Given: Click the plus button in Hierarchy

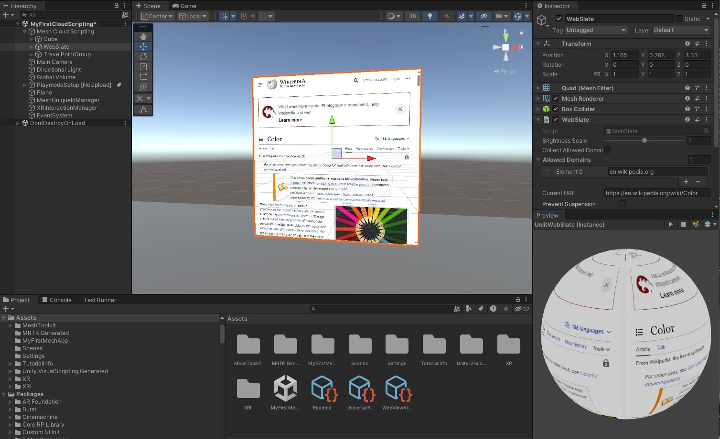Looking at the screenshot, I should (6, 15).
